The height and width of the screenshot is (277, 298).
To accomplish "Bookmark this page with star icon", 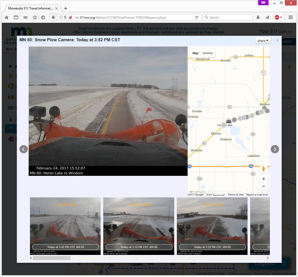I will pyautogui.click(x=35, y=18).
